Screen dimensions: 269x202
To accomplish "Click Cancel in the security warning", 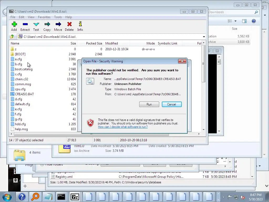I will click(172, 104).
